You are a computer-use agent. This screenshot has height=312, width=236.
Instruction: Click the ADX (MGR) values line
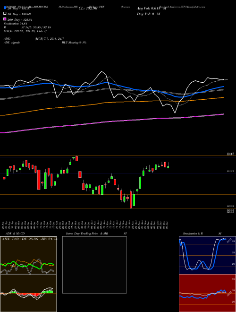pyautogui.click(x=34, y=39)
